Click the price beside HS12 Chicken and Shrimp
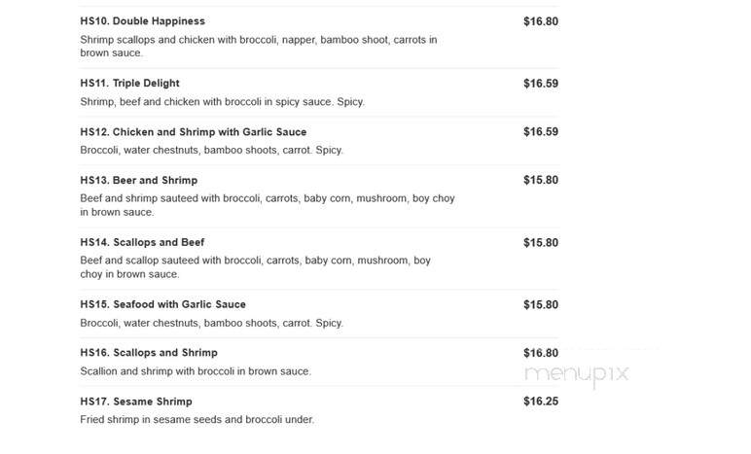 click(541, 132)
